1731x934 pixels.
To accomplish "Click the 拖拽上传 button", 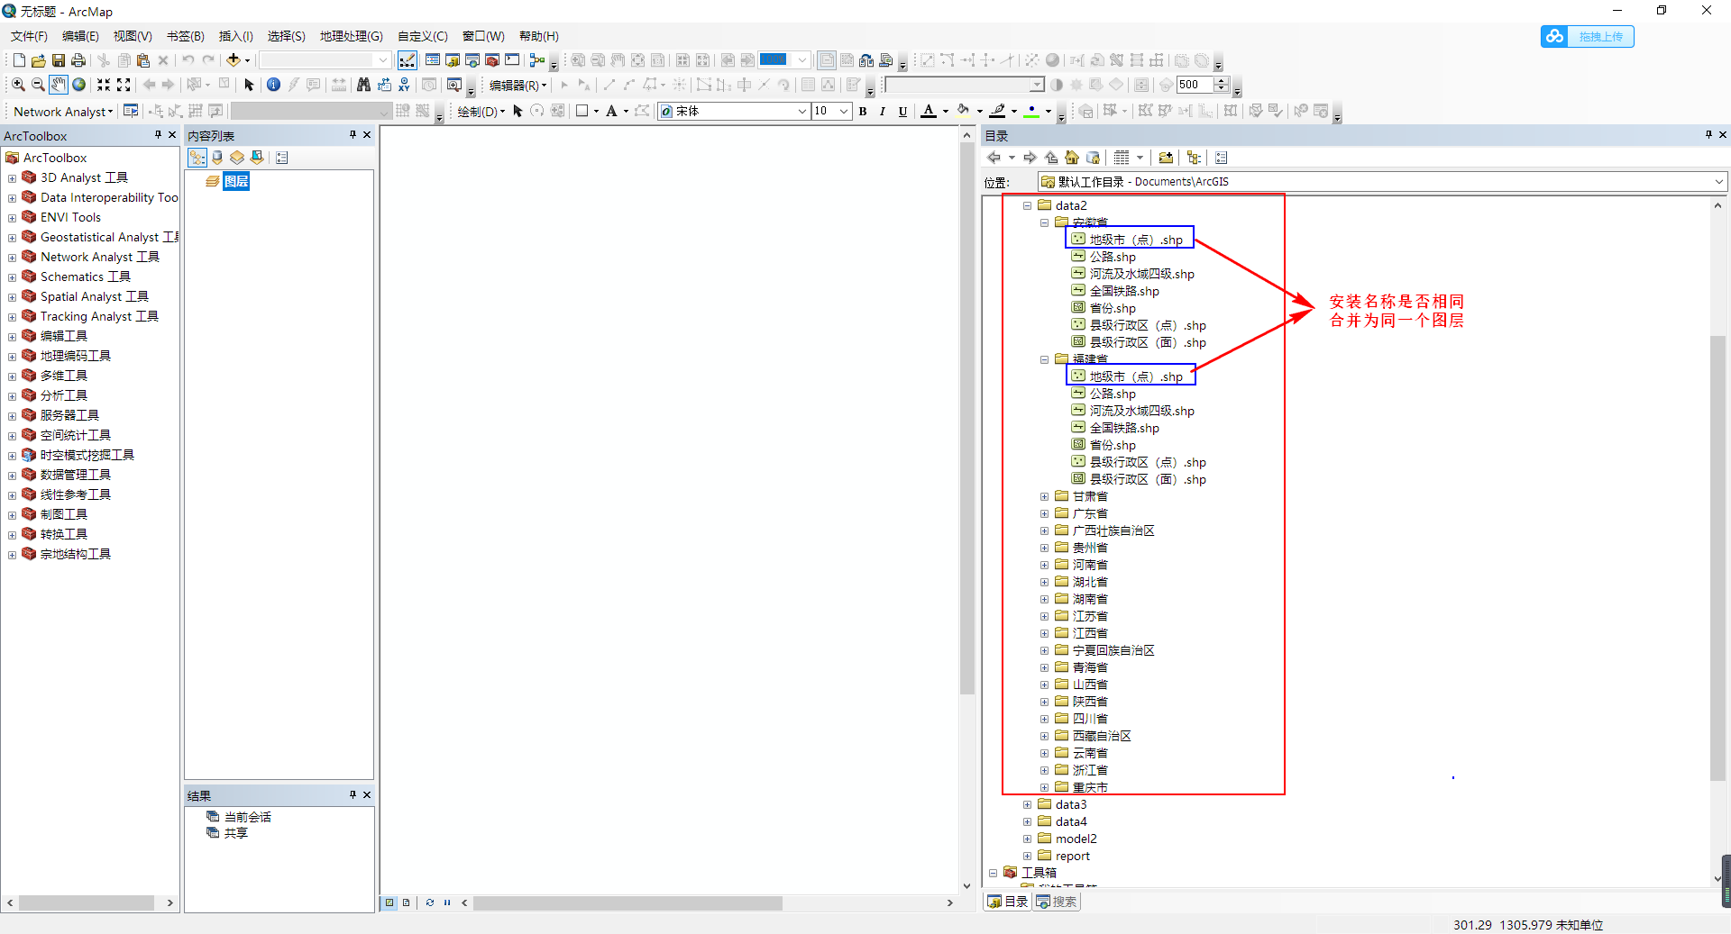I will [1602, 36].
